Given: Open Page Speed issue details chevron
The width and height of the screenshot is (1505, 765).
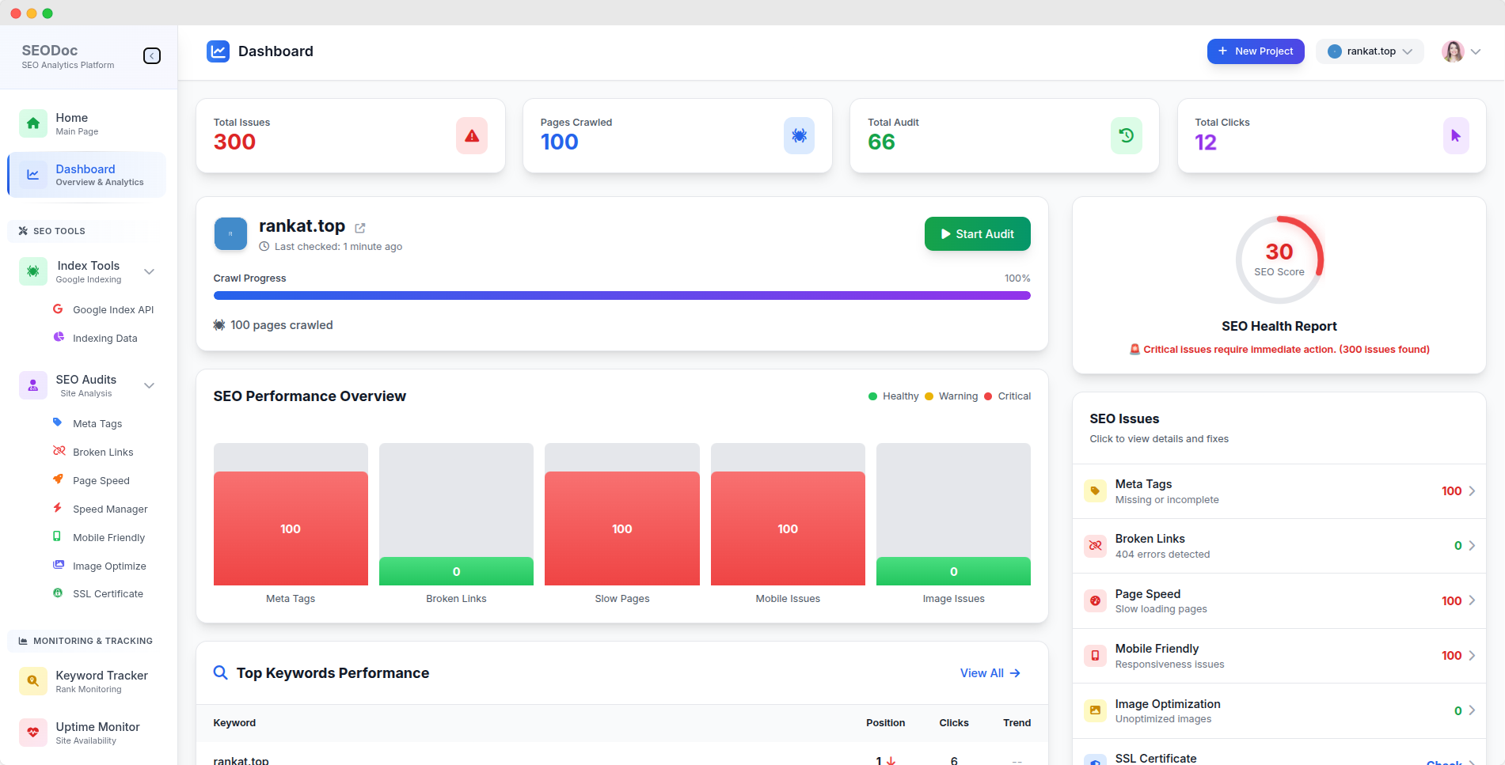Looking at the screenshot, I should pos(1472,600).
